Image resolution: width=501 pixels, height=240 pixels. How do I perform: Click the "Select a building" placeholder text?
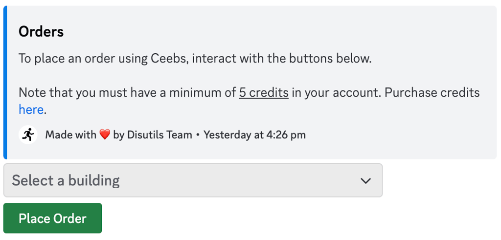[66, 181]
